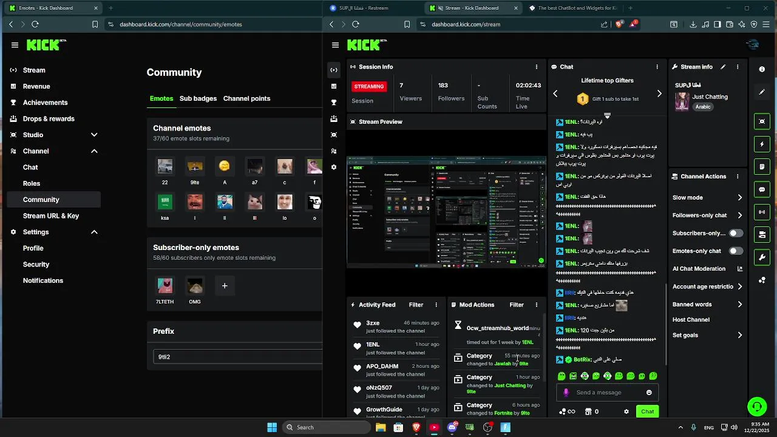Image resolution: width=777 pixels, height=437 pixels.
Task: Click the Arabic language tag
Action: [x=703, y=107]
